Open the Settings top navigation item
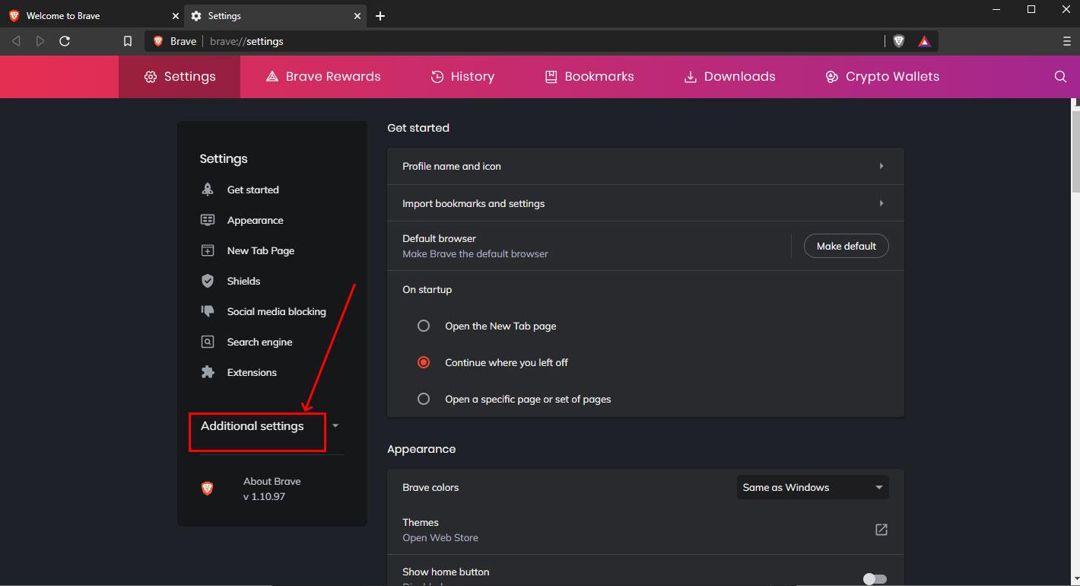1080x586 pixels. [x=179, y=76]
